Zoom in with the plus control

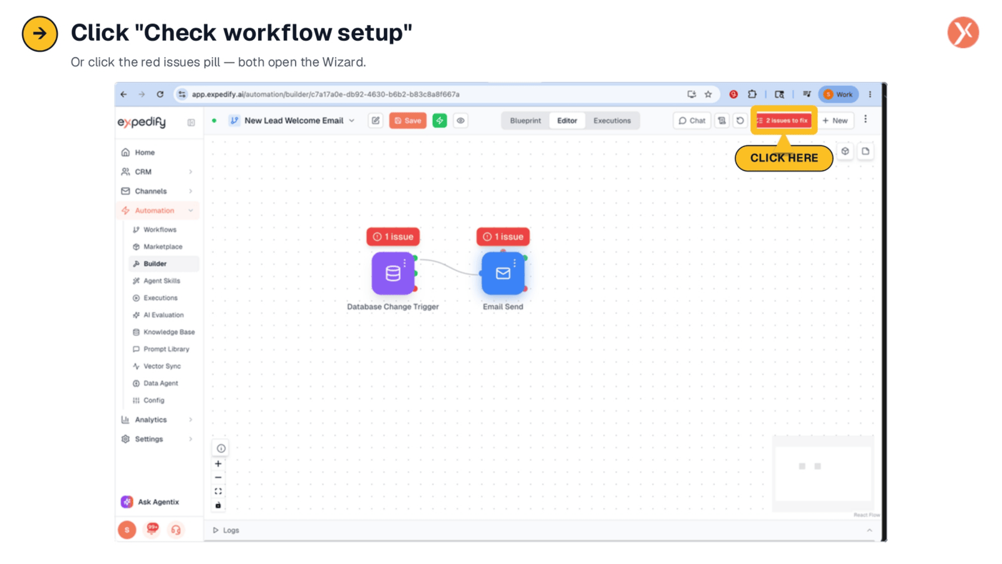click(x=218, y=464)
